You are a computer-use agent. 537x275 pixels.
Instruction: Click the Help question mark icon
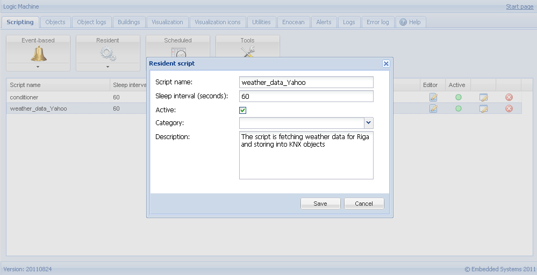pos(403,22)
